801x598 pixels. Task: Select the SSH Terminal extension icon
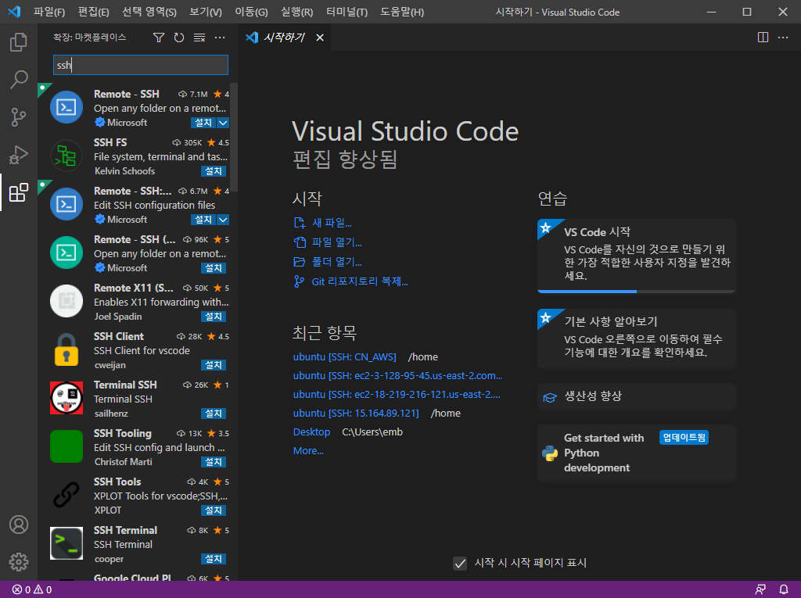pos(66,543)
